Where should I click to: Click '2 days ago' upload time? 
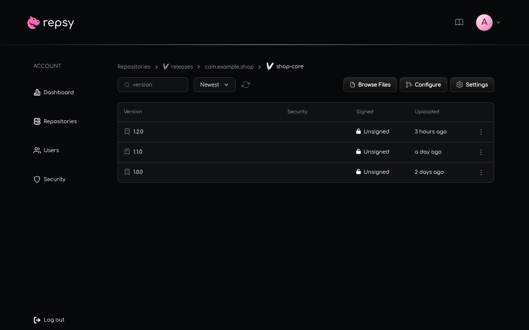tap(429, 172)
